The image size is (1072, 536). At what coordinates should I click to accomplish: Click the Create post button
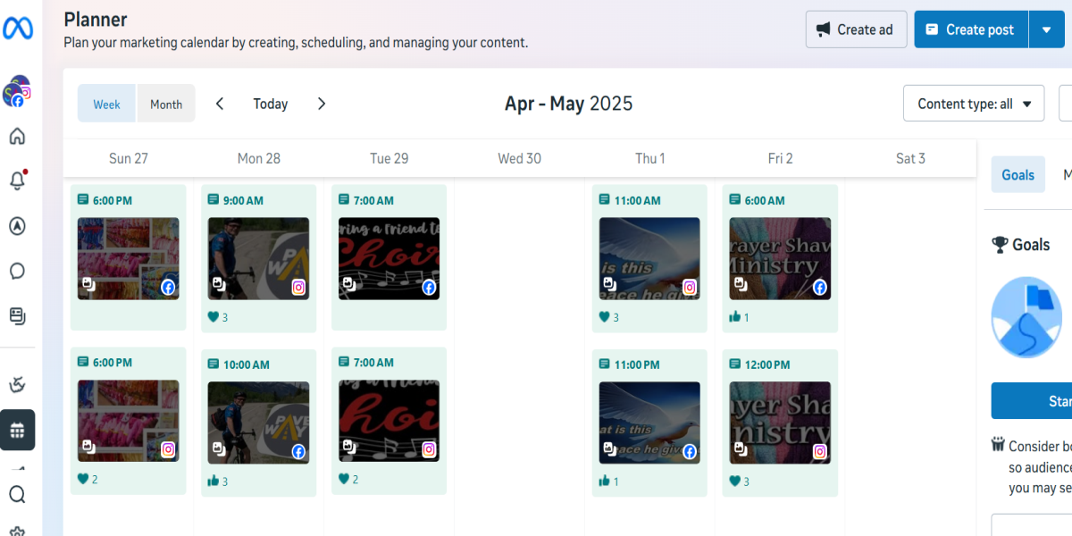(970, 29)
